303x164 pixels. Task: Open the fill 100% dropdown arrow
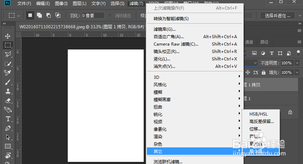click(297, 72)
